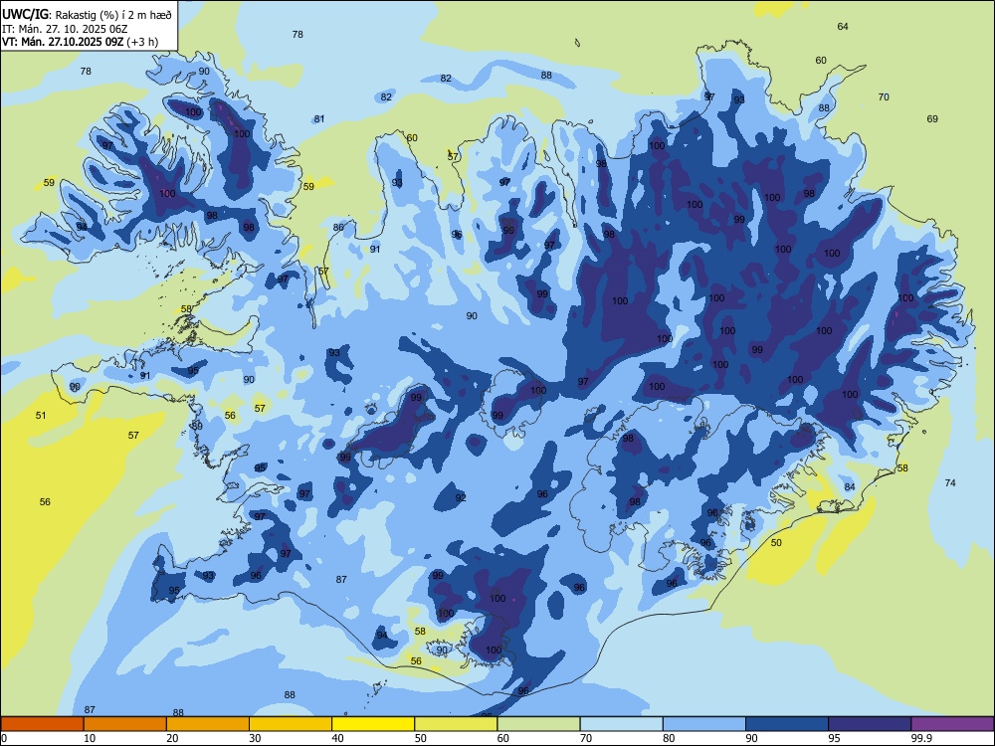Click the '86' value on the map
The width and height of the screenshot is (995, 746).
[338, 227]
